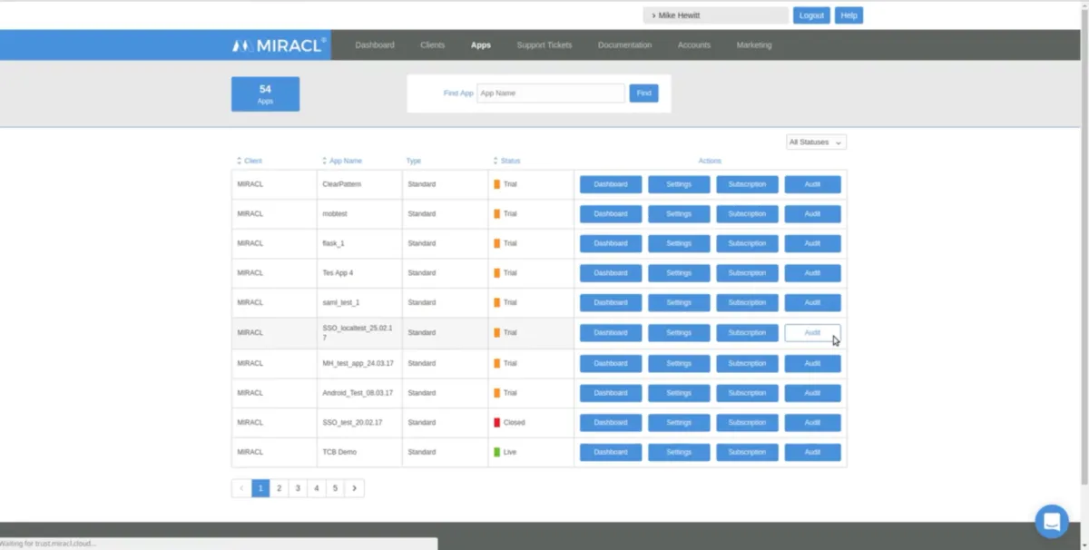
Task: Click the MIRACL logo
Action: point(280,44)
